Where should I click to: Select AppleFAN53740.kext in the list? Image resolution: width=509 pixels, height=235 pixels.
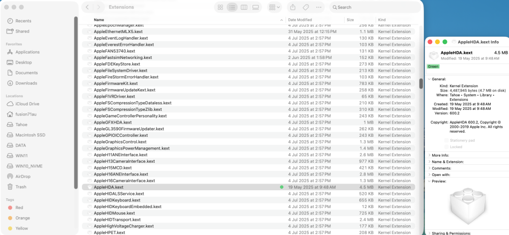pos(248,51)
